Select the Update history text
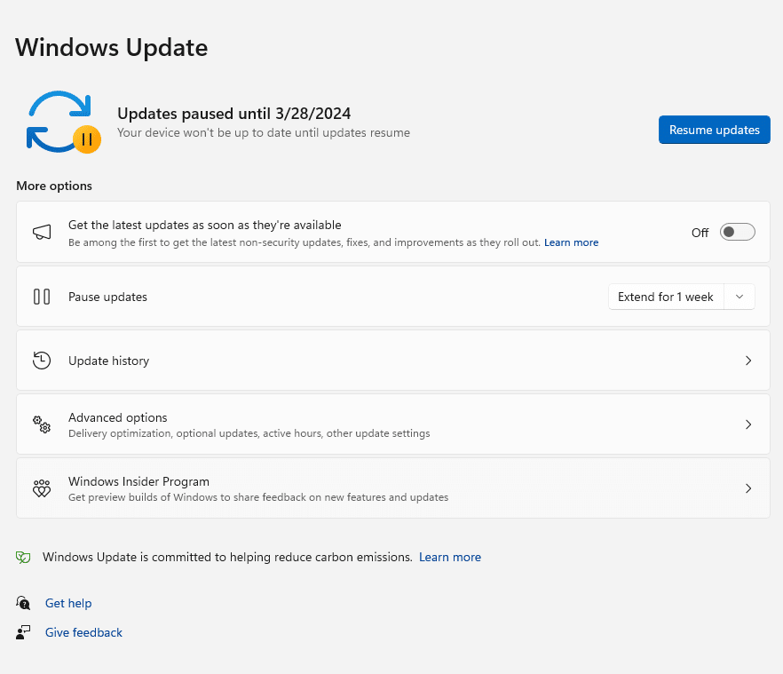The height and width of the screenshot is (674, 783). 109,361
